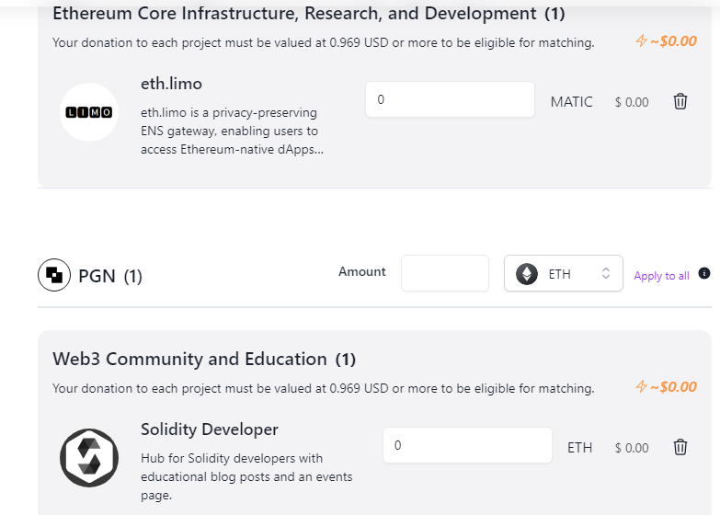This screenshot has height=515, width=720.
Task: Open the Solidity Developer project title
Action: click(210, 429)
